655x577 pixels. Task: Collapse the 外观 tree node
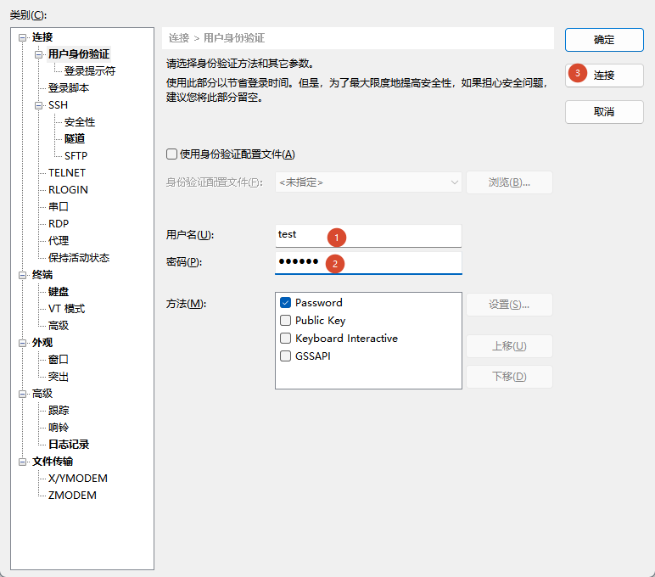point(22,343)
